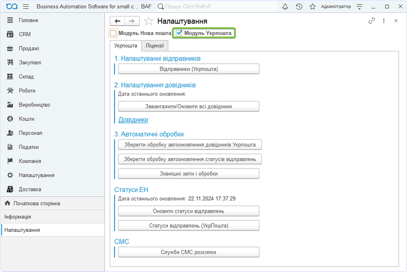Screen dimensions: 407x272
Task: Open the history clock icon
Action: 299,6
